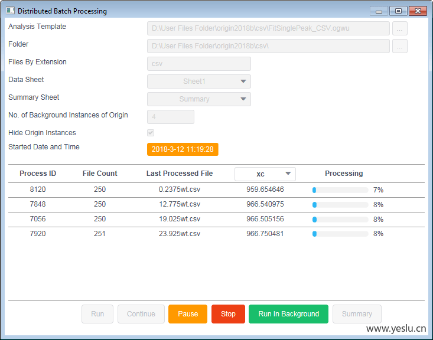Open the Summary button
This screenshot has width=433, height=340.
click(357, 314)
